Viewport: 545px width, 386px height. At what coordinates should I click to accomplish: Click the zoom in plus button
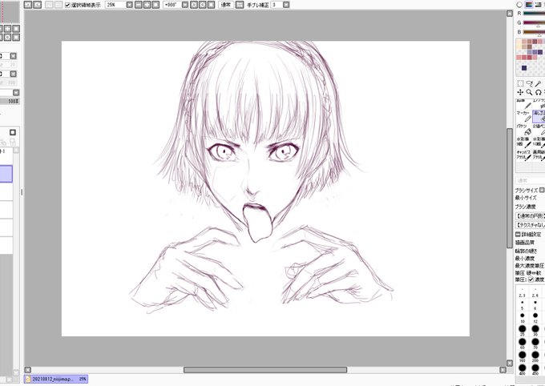coord(147,5)
